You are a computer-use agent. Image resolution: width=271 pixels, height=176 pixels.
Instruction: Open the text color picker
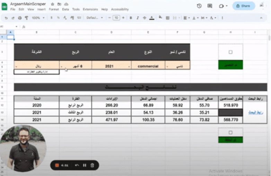click(x=152, y=18)
